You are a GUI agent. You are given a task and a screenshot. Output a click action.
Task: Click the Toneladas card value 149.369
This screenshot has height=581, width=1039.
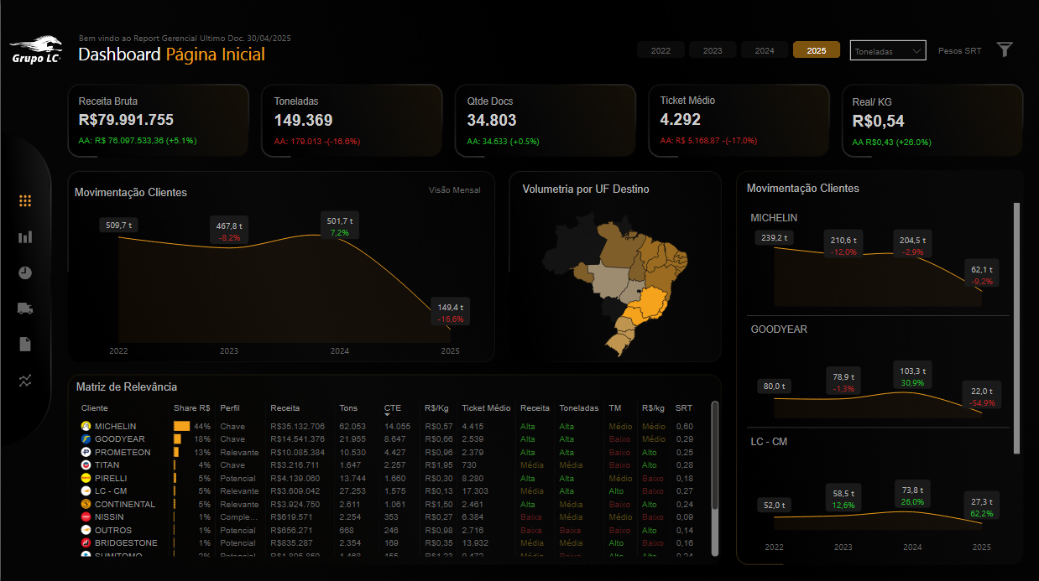(x=303, y=120)
